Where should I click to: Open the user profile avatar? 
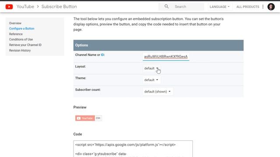(271, 7)
